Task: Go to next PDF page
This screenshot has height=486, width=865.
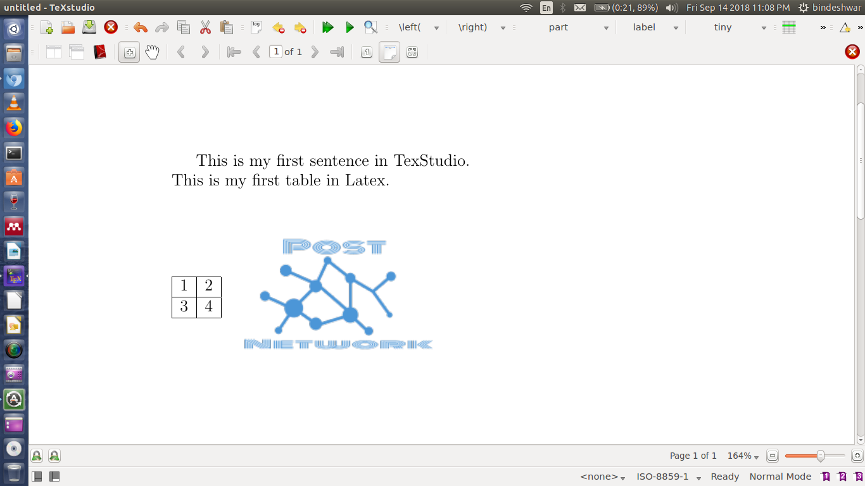Action: 315,52
